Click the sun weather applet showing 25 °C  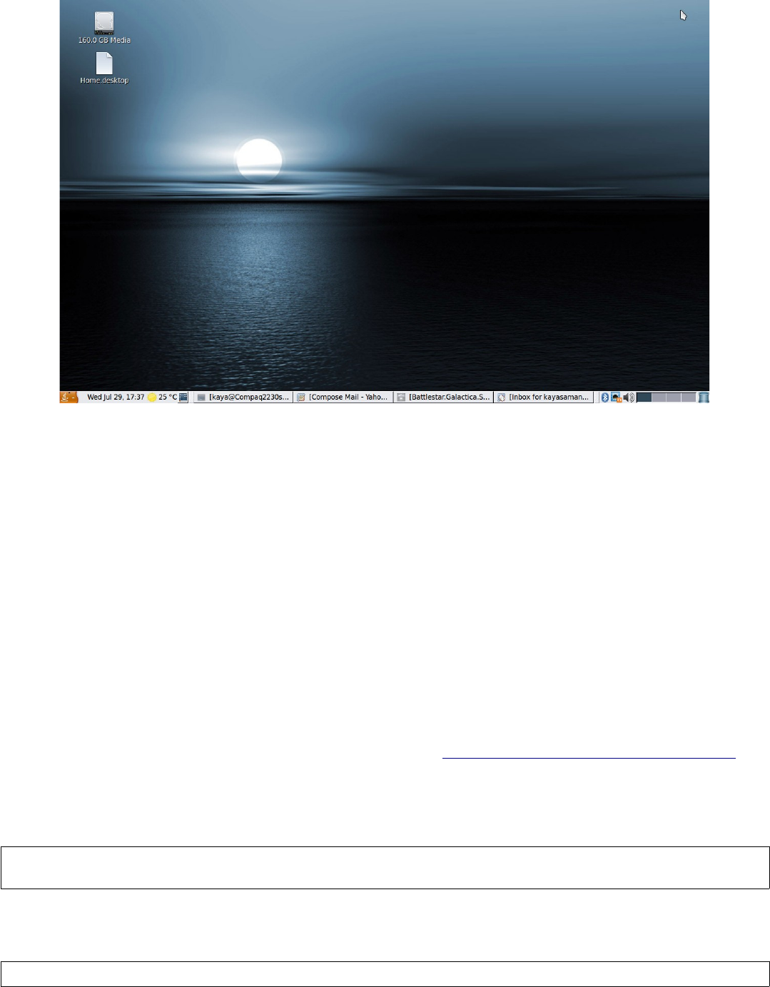point(162,398)
